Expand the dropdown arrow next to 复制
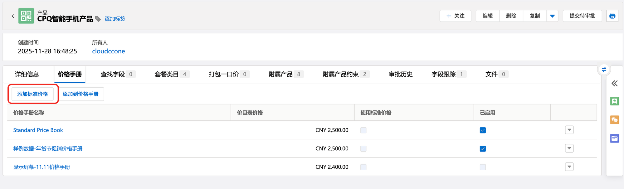The height and width of the screenshot is (189, 624). click(552, 16)
